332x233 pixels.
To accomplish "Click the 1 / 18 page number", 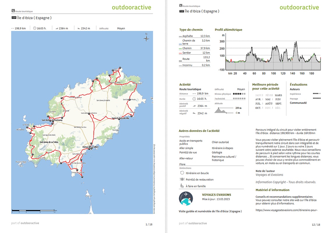I will click(x=149, y=225).
